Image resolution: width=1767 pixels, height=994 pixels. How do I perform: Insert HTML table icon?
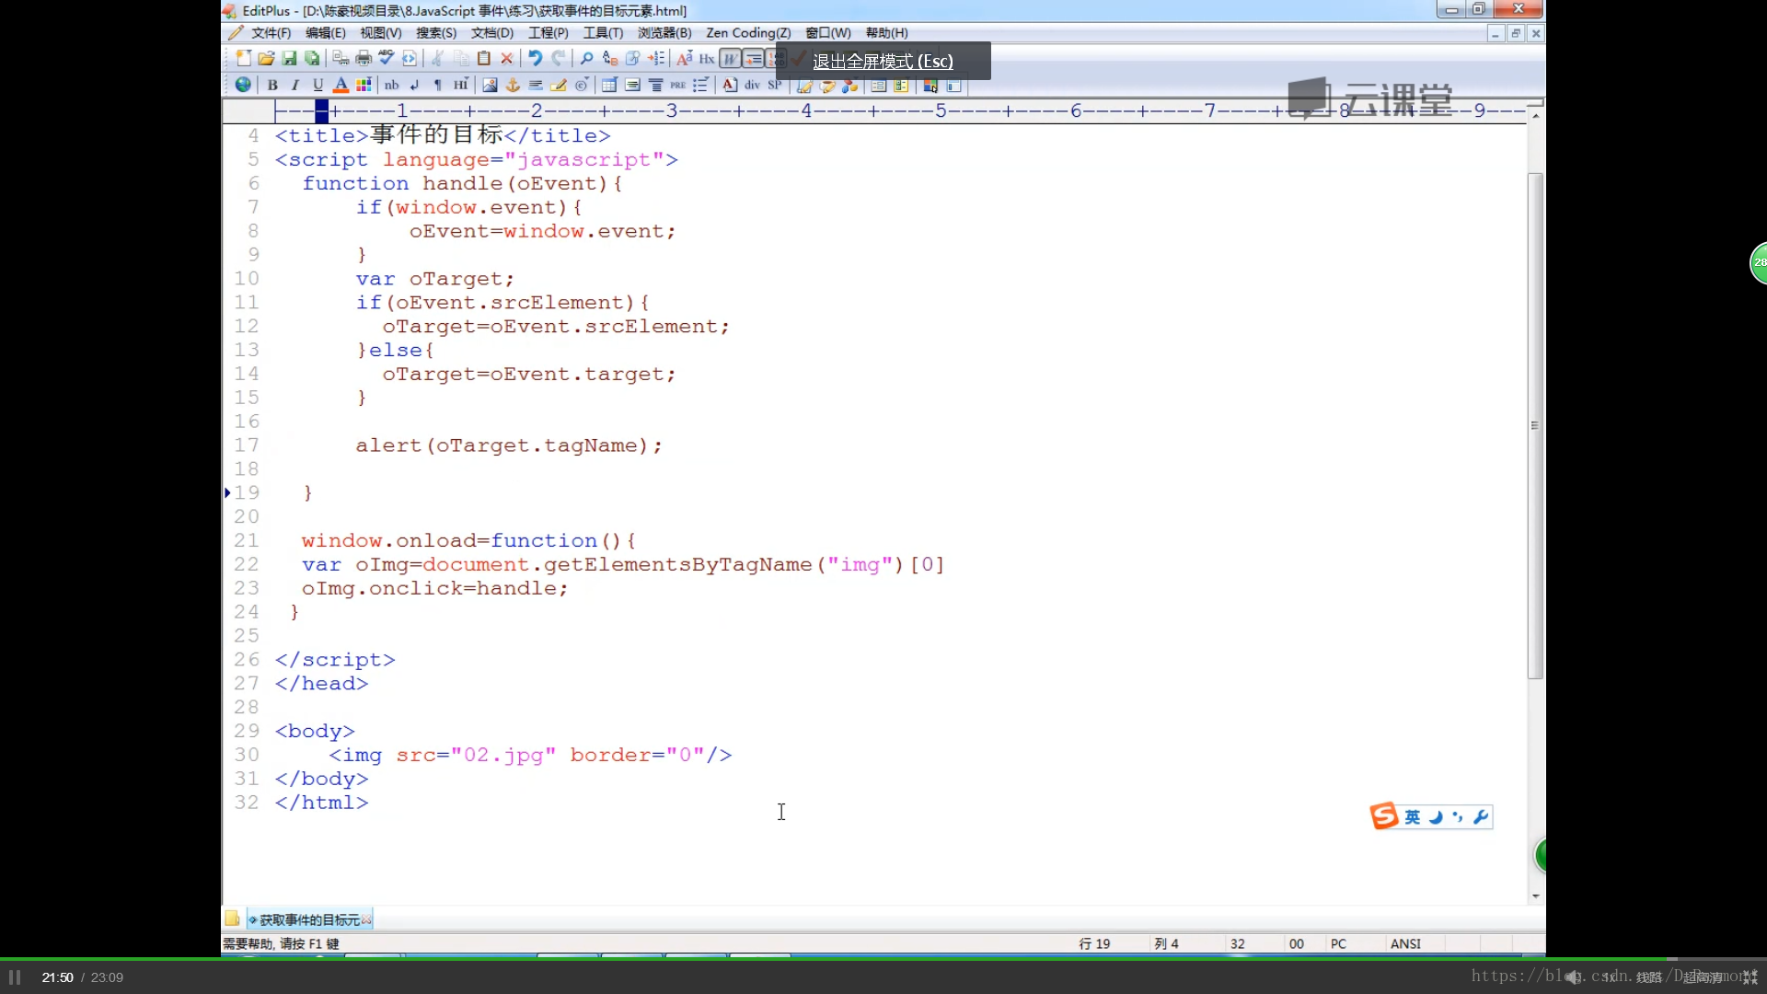pyautogui.click(x=609, y=85)
